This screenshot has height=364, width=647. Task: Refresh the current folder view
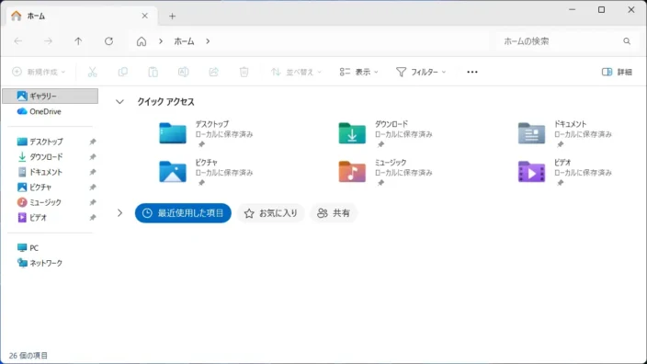click(x=109, y=41)
